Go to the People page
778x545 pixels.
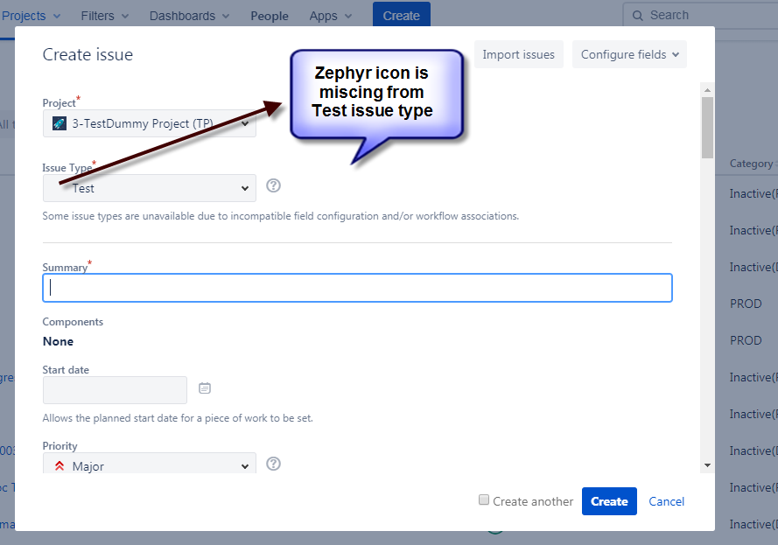click(x=270, y=16)
